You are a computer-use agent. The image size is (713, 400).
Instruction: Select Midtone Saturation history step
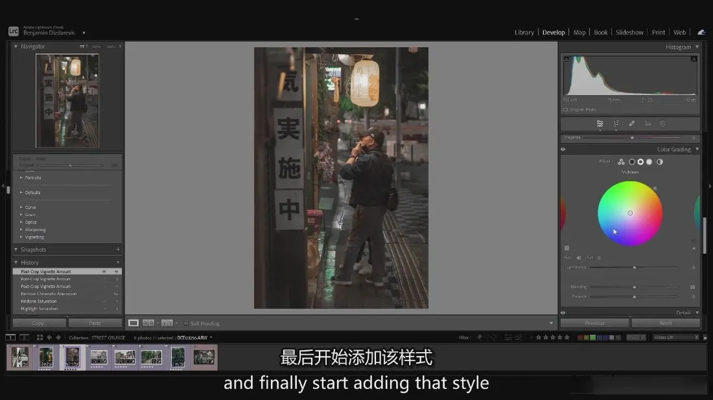(67, 301)
